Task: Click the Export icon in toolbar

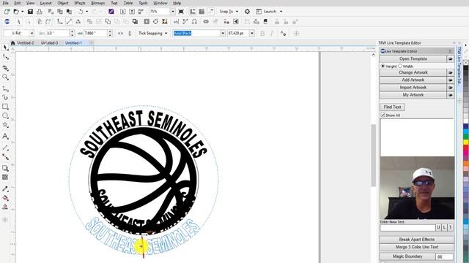Action: (x=132, y=12)
